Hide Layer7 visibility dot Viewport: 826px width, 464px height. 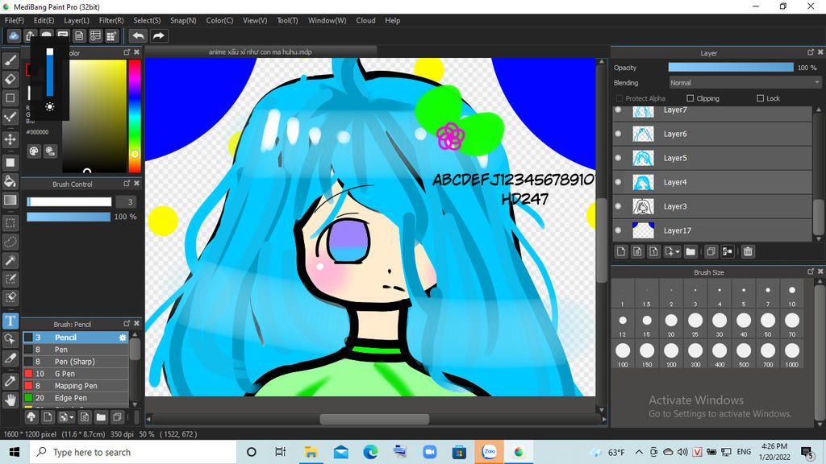click(x=619, y=110)
